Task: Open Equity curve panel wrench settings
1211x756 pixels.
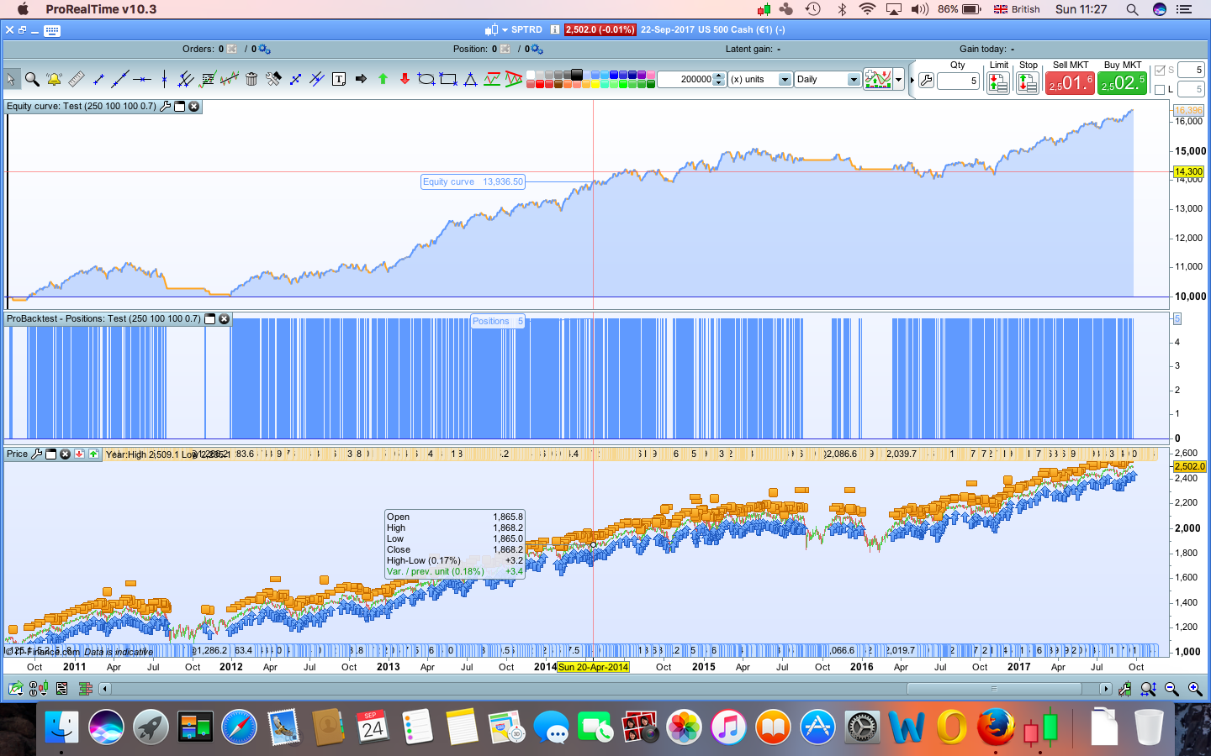Action: (166, 107)
